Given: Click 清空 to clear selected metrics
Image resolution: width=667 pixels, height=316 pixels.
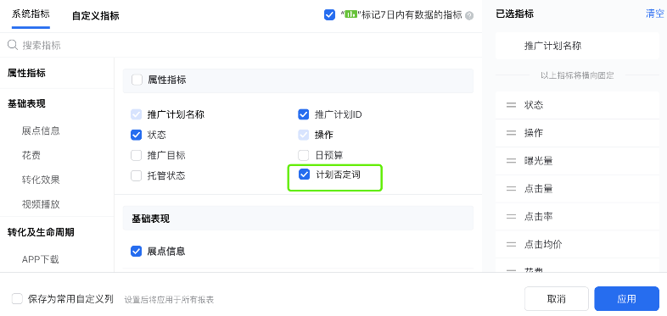Looking at the screenshot, I should tap(654, 14).
